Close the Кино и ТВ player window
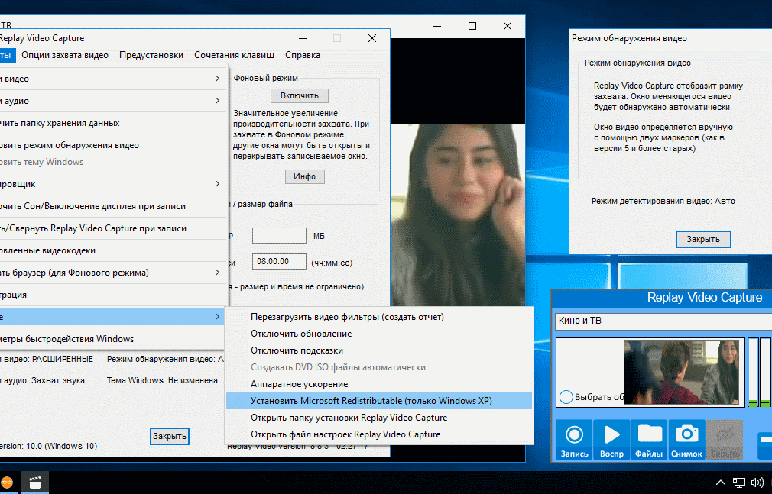Viewport: 772px width, 494px height. [x=508, y=26]
